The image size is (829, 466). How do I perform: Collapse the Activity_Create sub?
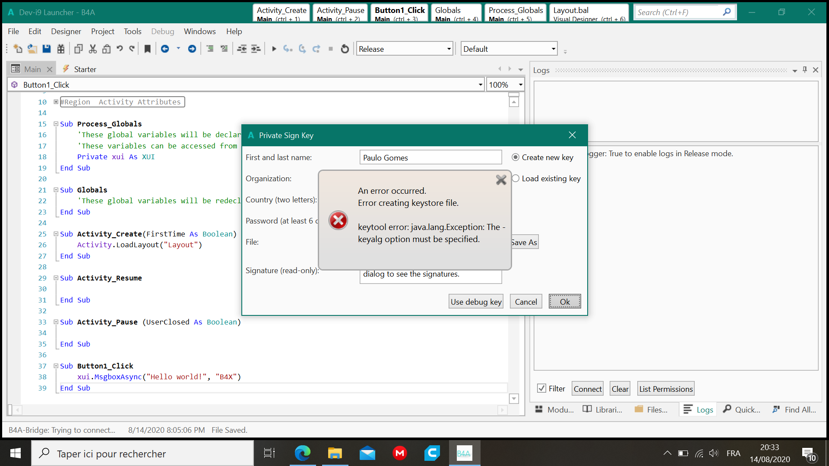tap(56, 234)
